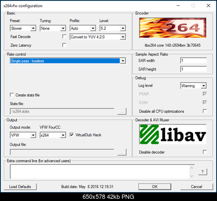Image resolution: width=217 pixels, height=201 pixels.
Task: Open the Level dropdown showing 5.2
Action: [112, 28]
